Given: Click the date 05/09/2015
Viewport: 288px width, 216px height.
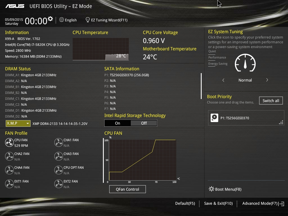Looking at the screenshot, I should point(14,19).
